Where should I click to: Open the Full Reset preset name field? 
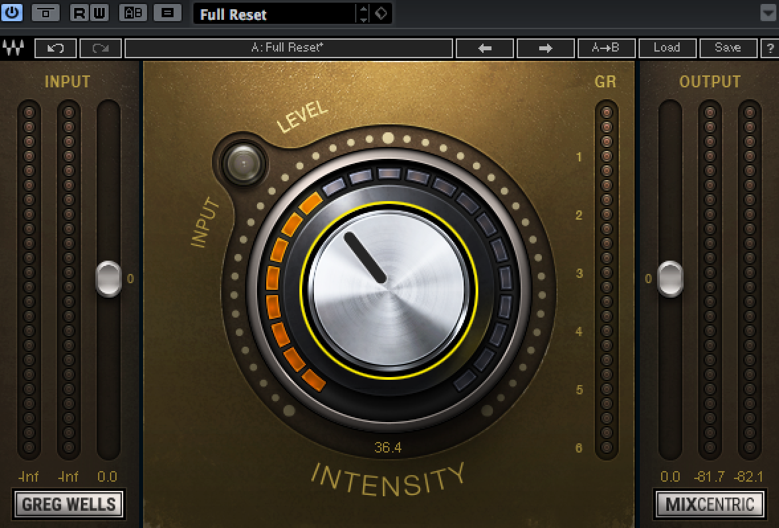(275, 14)
